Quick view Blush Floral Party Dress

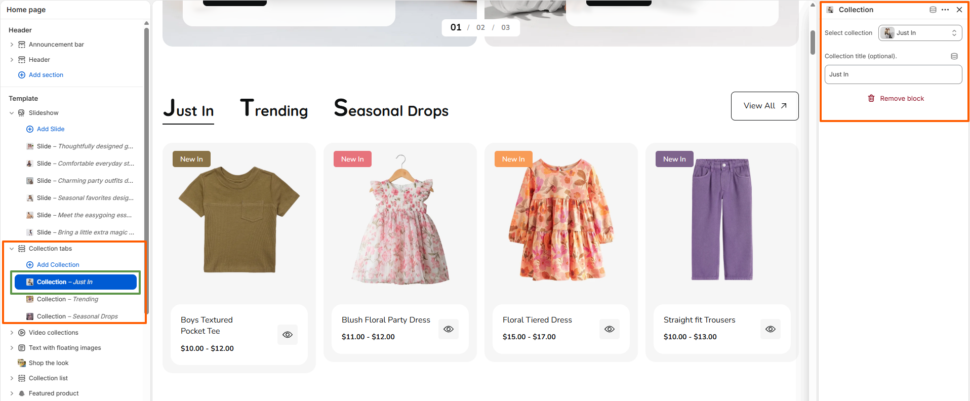tap(449, 329)
